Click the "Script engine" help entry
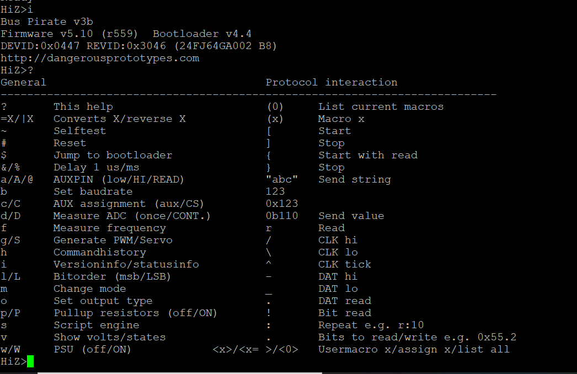This screenshot has height=374, width=577. pos(96,325)
